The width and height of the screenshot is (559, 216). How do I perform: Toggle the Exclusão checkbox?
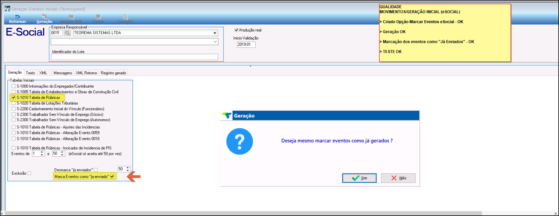point(29,173)
